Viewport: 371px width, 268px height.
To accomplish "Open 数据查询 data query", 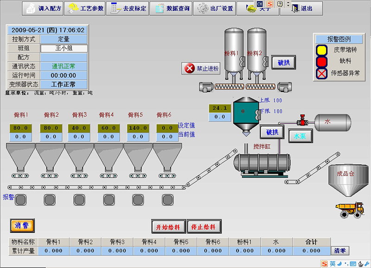I will [x=171, y=8].
